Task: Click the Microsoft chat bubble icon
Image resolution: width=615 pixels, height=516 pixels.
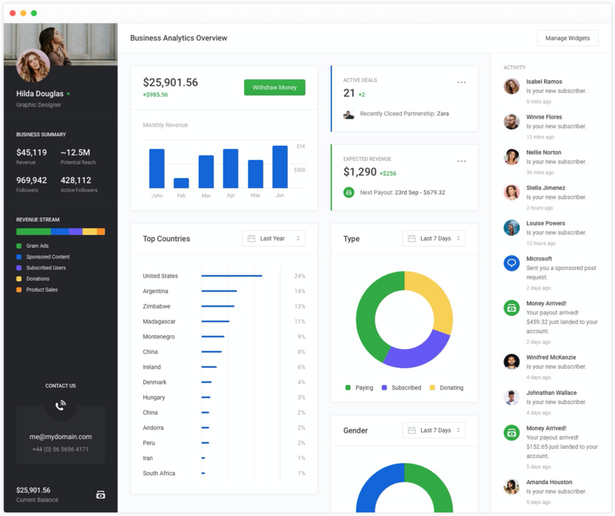Action: pyautogui.click(x=512, y=263)
